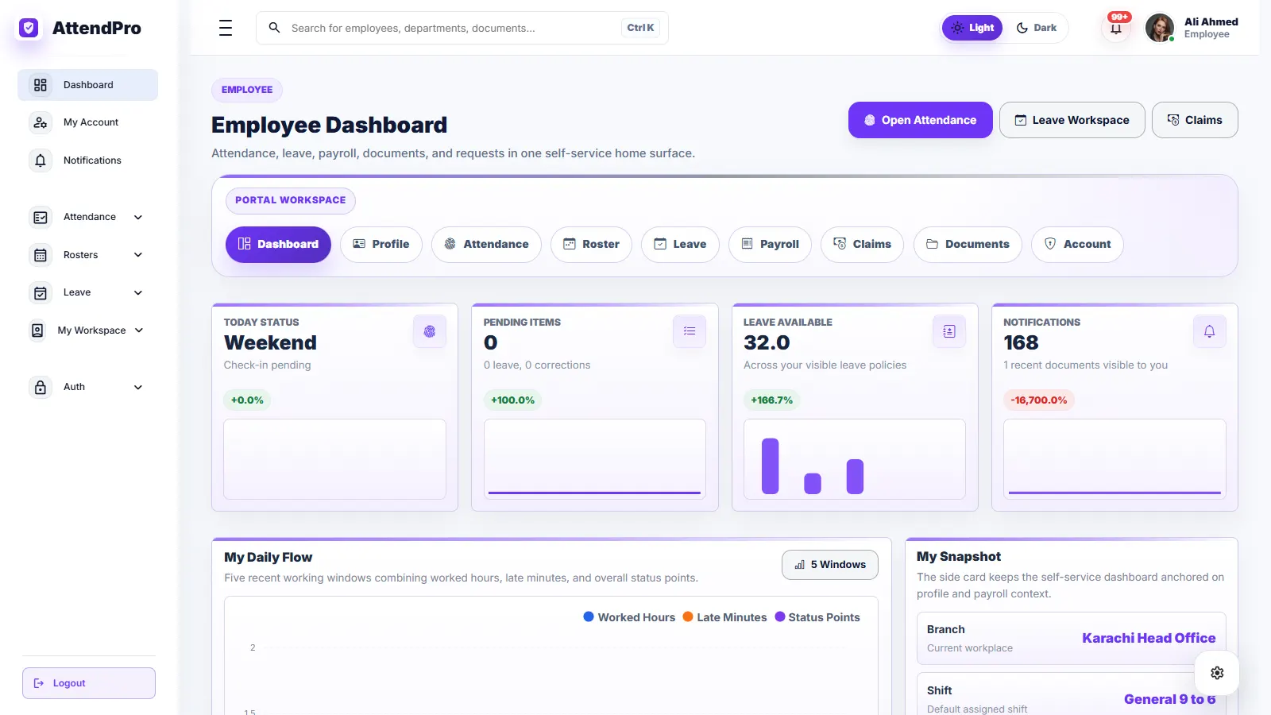Click the EMPLOYEE badge label
The height and width of the screenshot is (715, 1271).
point(247,90)
